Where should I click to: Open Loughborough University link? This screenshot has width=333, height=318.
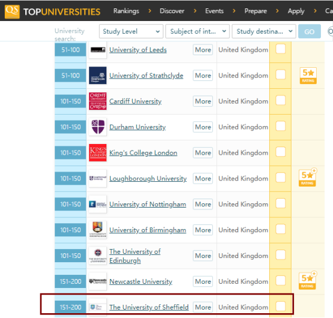[x=148, y=179]
